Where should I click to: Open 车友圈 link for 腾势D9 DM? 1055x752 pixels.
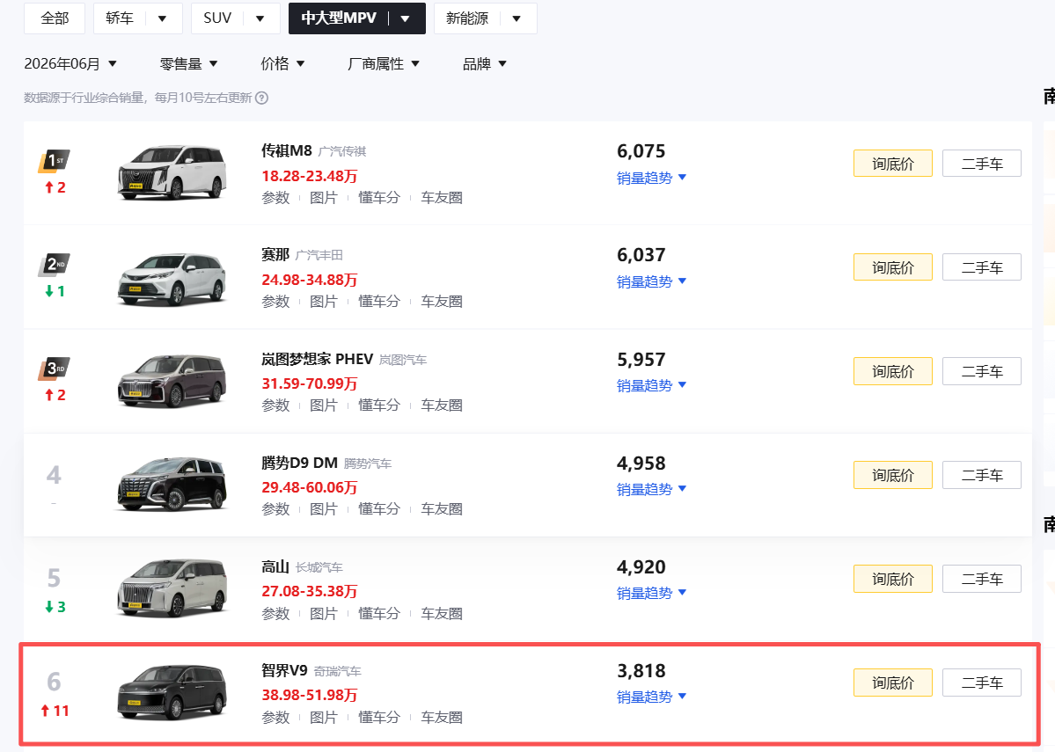442,509
